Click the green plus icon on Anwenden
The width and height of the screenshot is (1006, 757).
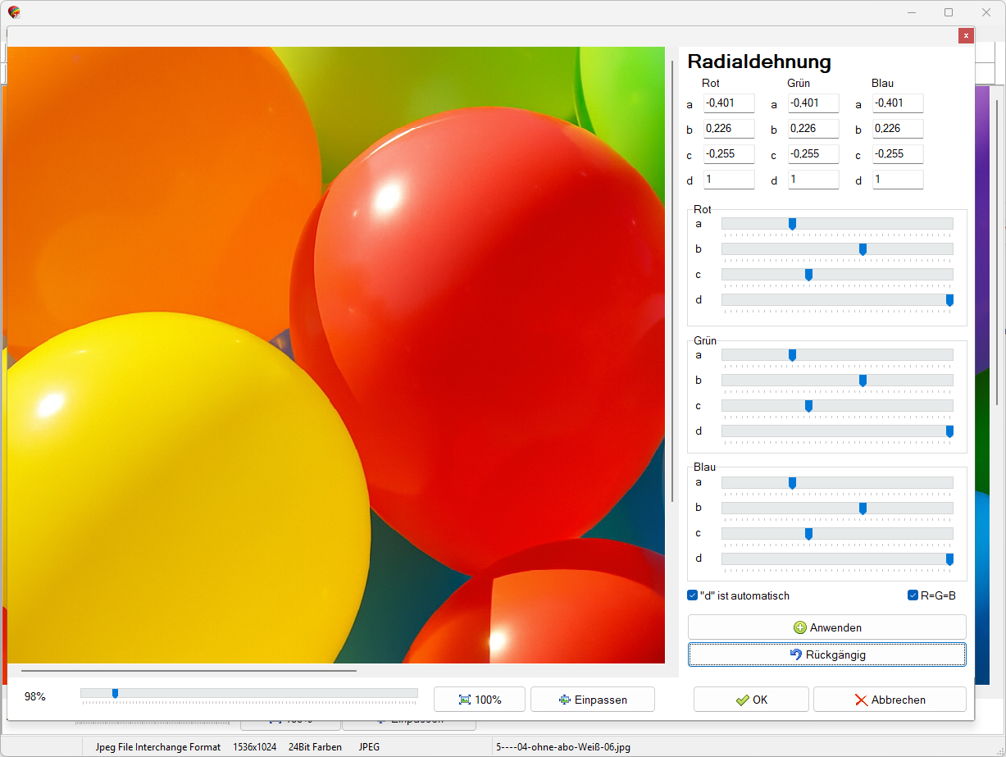800,627
